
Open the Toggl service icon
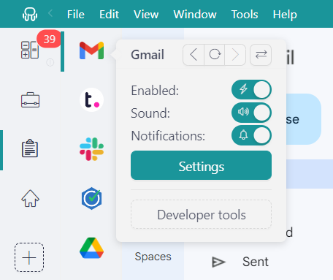point(91,100)
